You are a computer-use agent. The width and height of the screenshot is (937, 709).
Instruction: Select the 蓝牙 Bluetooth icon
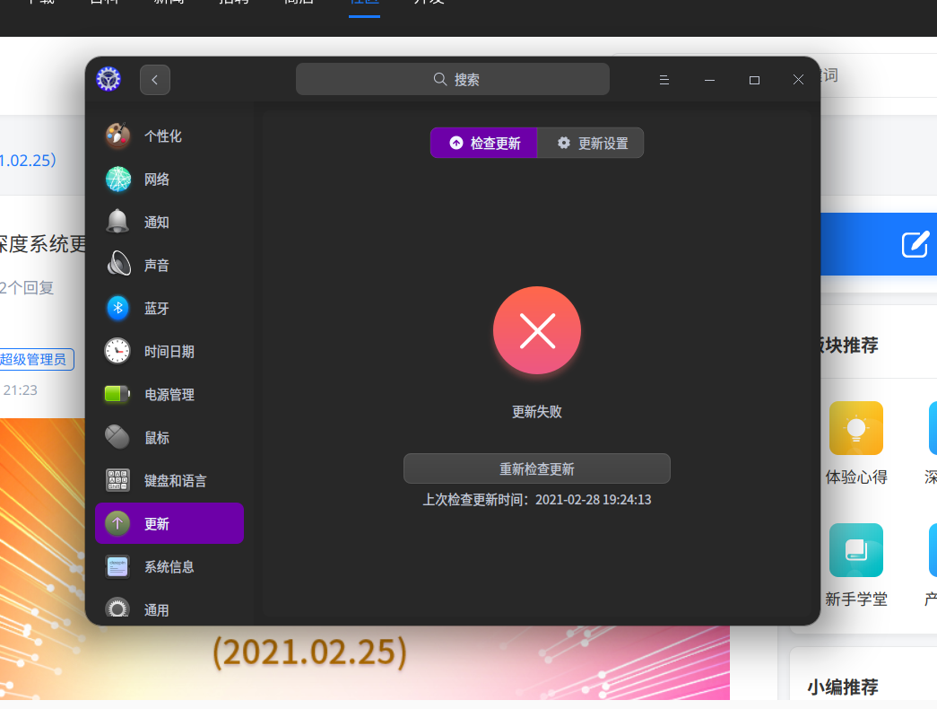click(x=117, y=308)
